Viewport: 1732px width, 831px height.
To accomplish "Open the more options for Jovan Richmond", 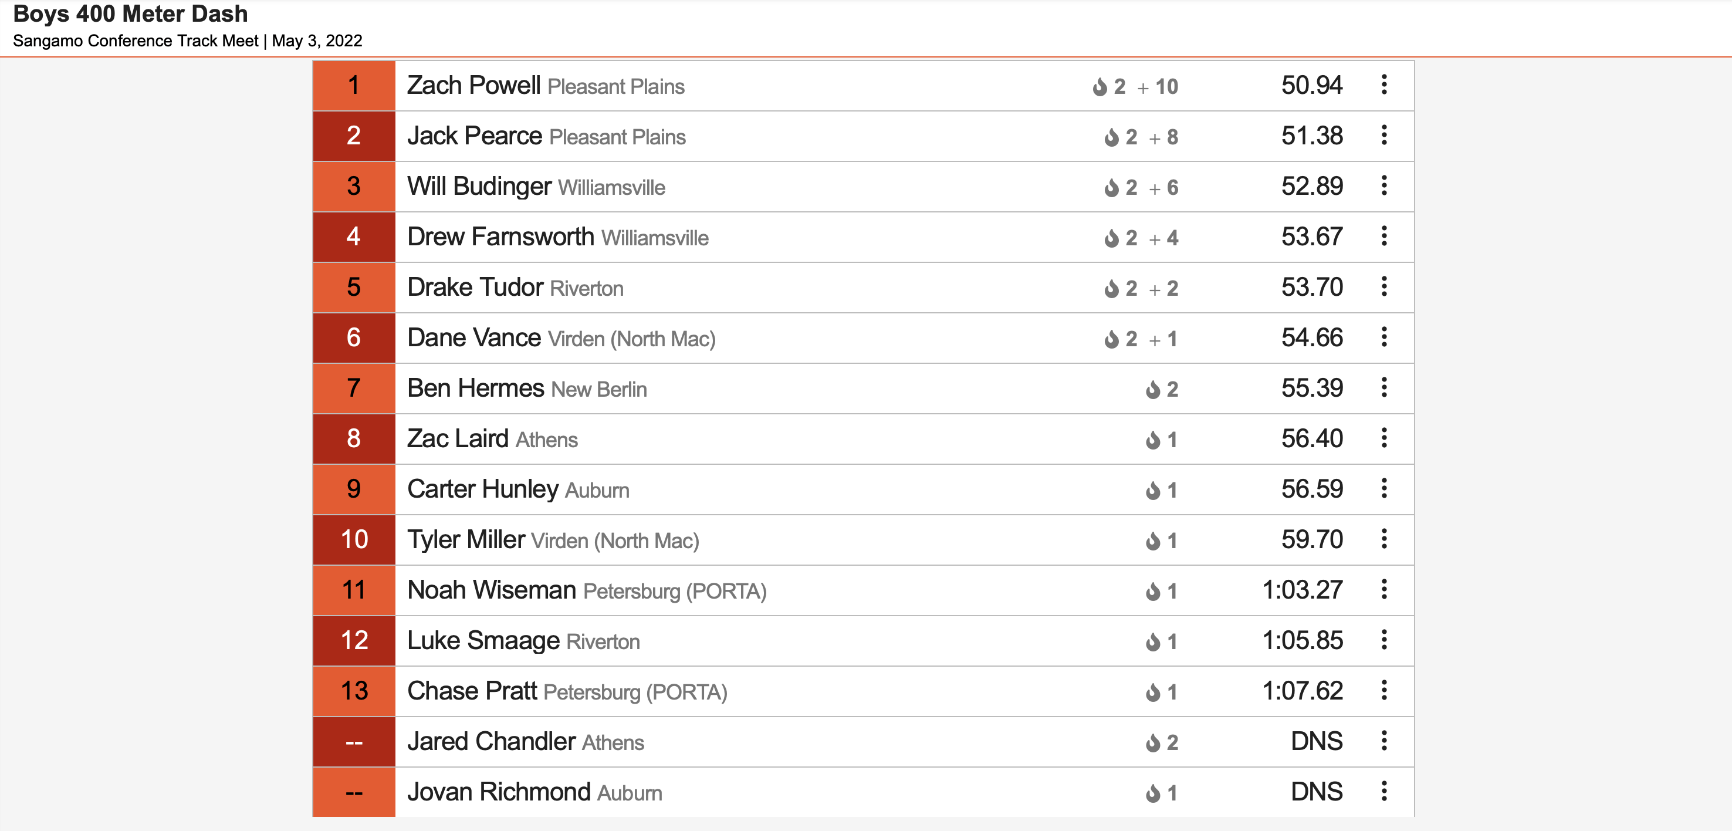I will (x=1383, y=791).
